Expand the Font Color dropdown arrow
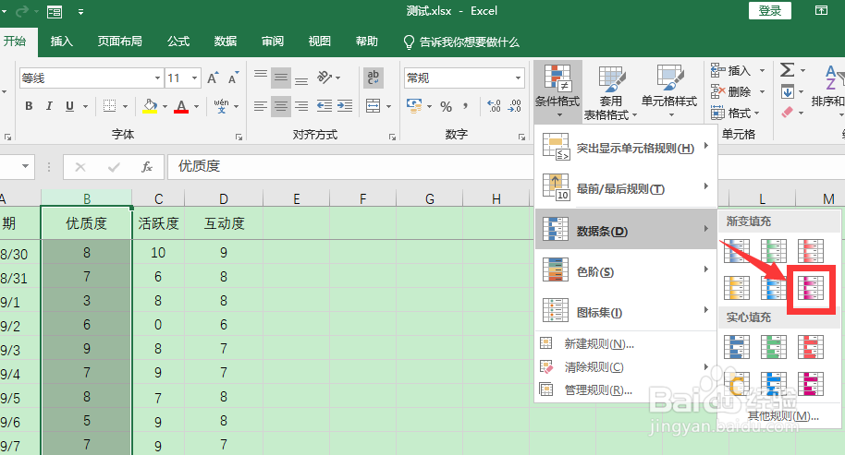This screenshot has height=455, width=845. 196,106
